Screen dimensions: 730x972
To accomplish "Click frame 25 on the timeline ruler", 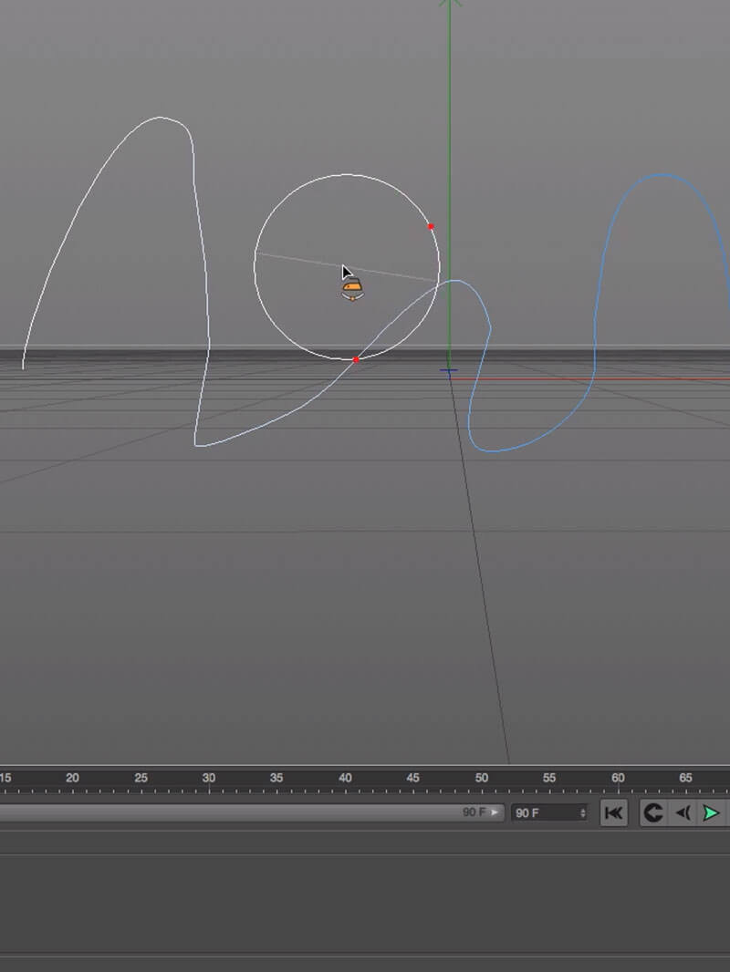I will click(141, 778).
